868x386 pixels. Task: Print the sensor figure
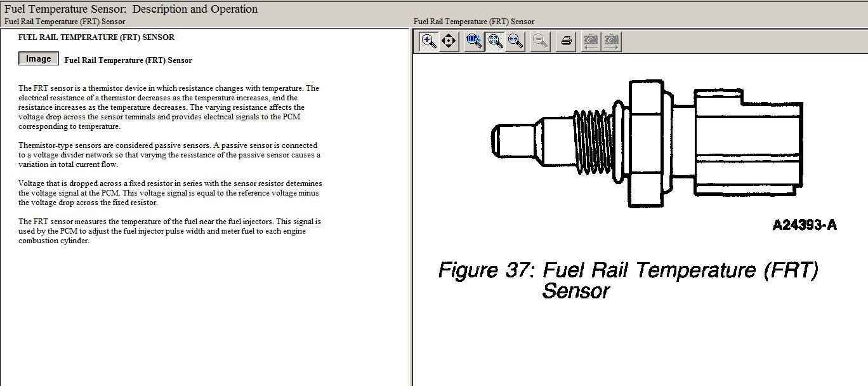pyautogui.click(x=567, y=41)
